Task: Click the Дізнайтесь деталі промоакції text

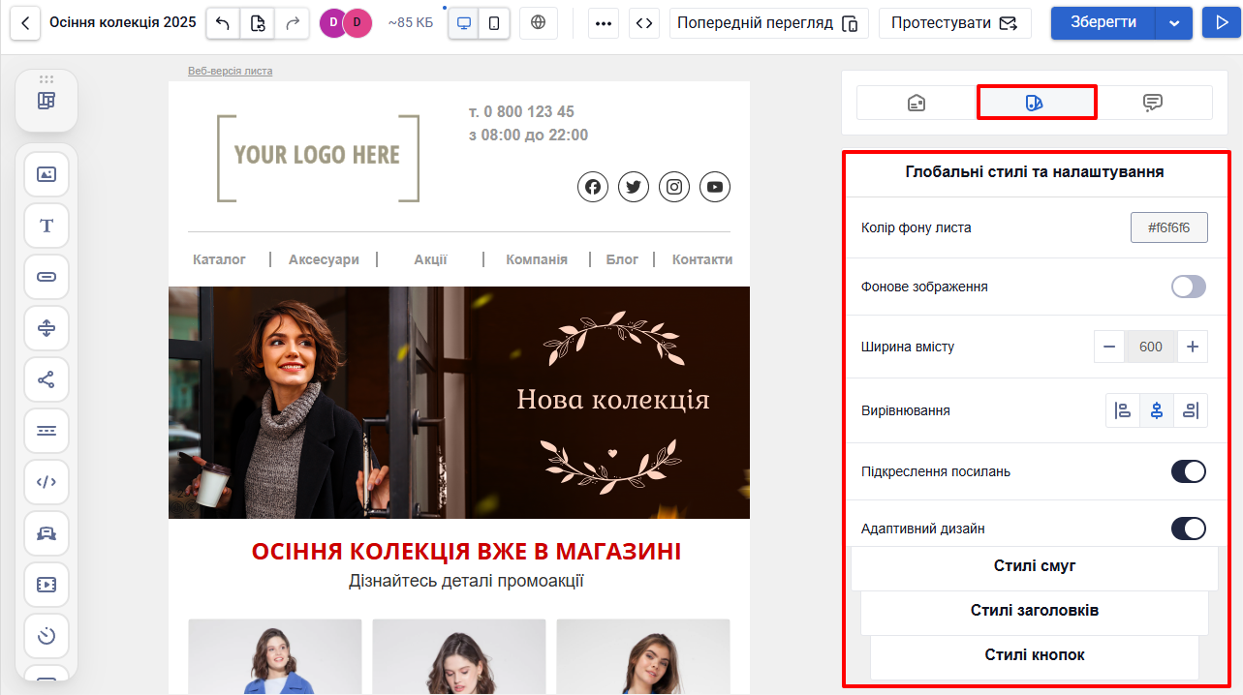Action: pos(466,581)
